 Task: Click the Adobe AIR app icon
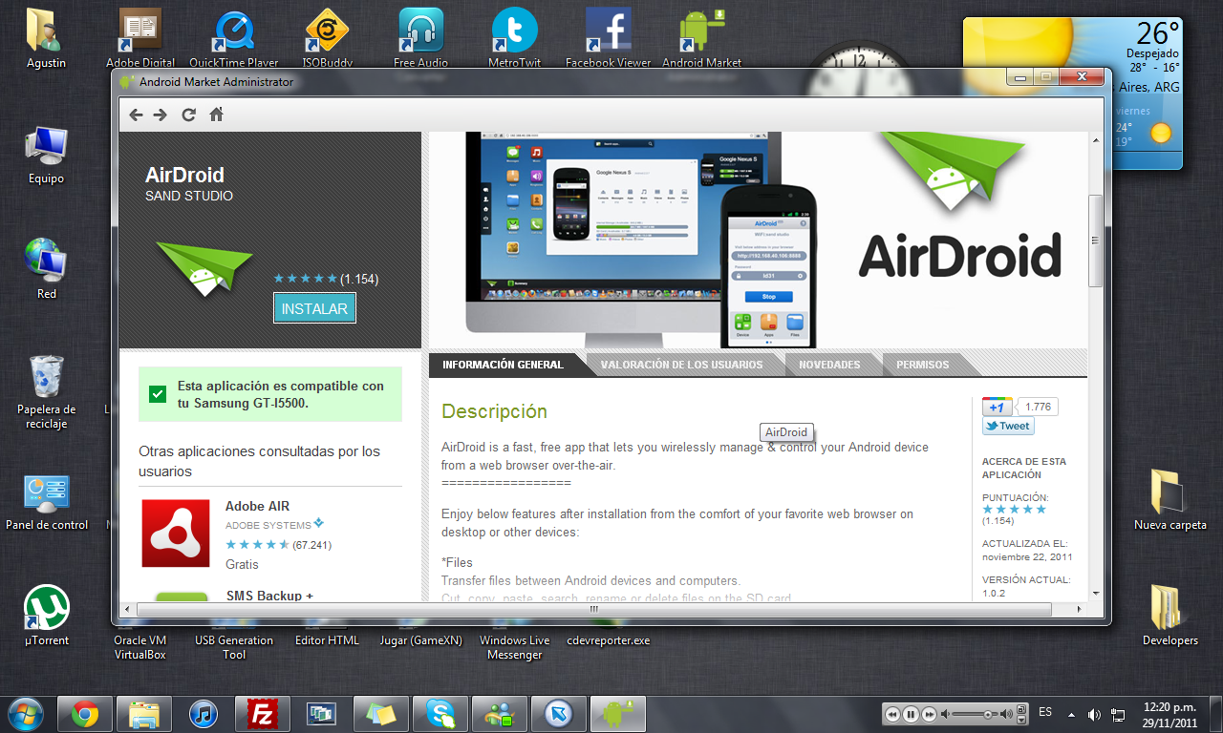pyautogui.click(x=176, y=534)
